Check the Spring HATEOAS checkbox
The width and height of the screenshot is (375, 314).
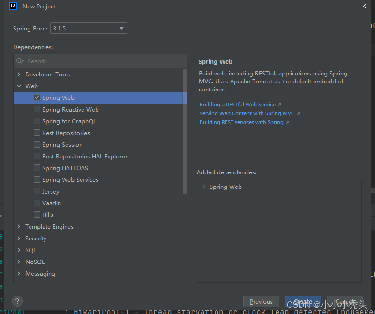37,168
